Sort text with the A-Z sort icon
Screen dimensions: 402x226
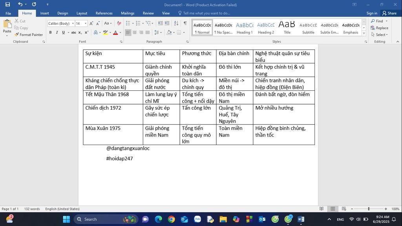pos(176,23)
